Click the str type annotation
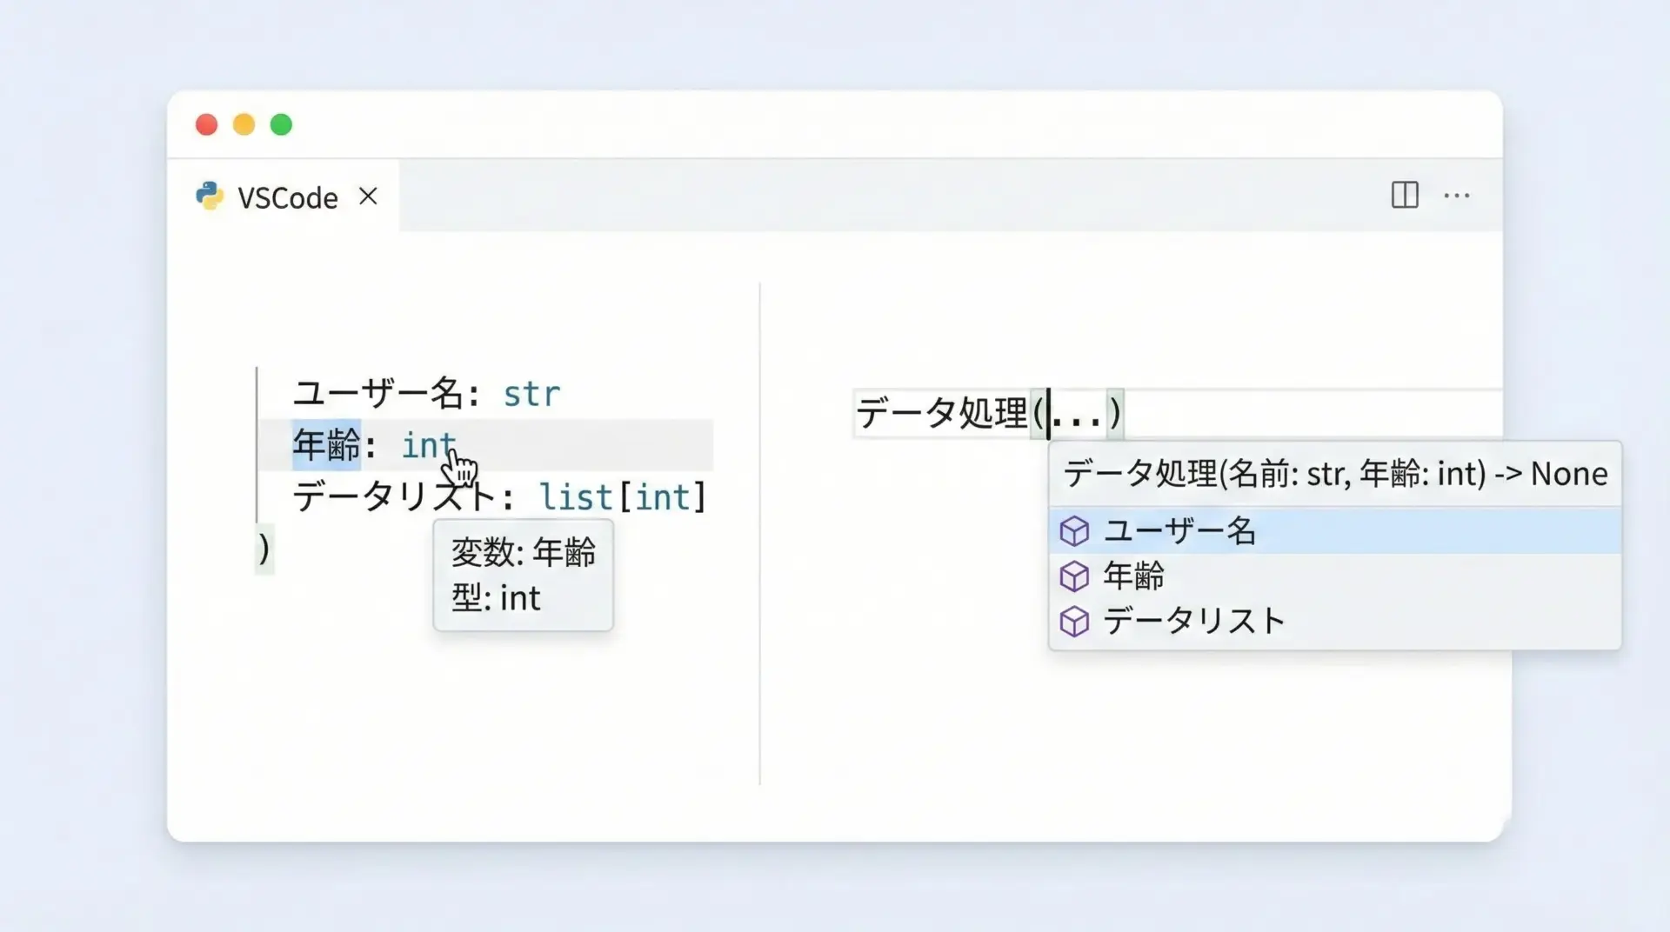 coord(531,394)
